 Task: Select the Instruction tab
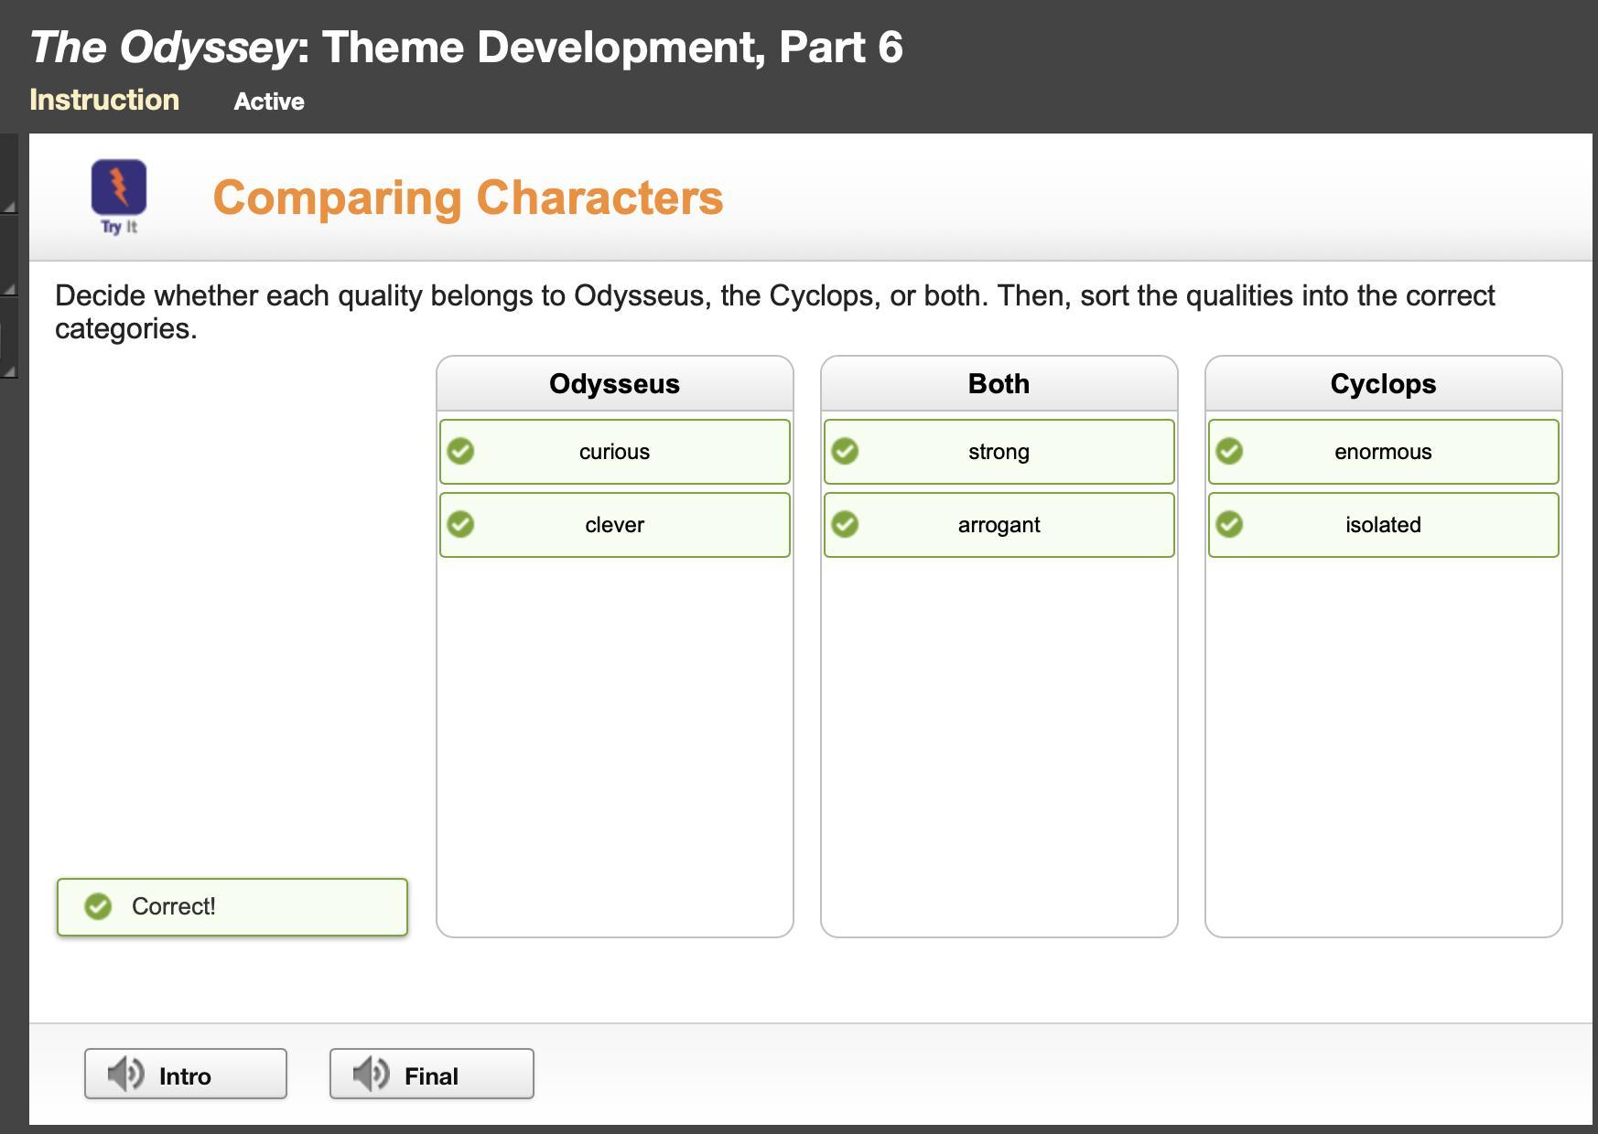click(104, 100)
